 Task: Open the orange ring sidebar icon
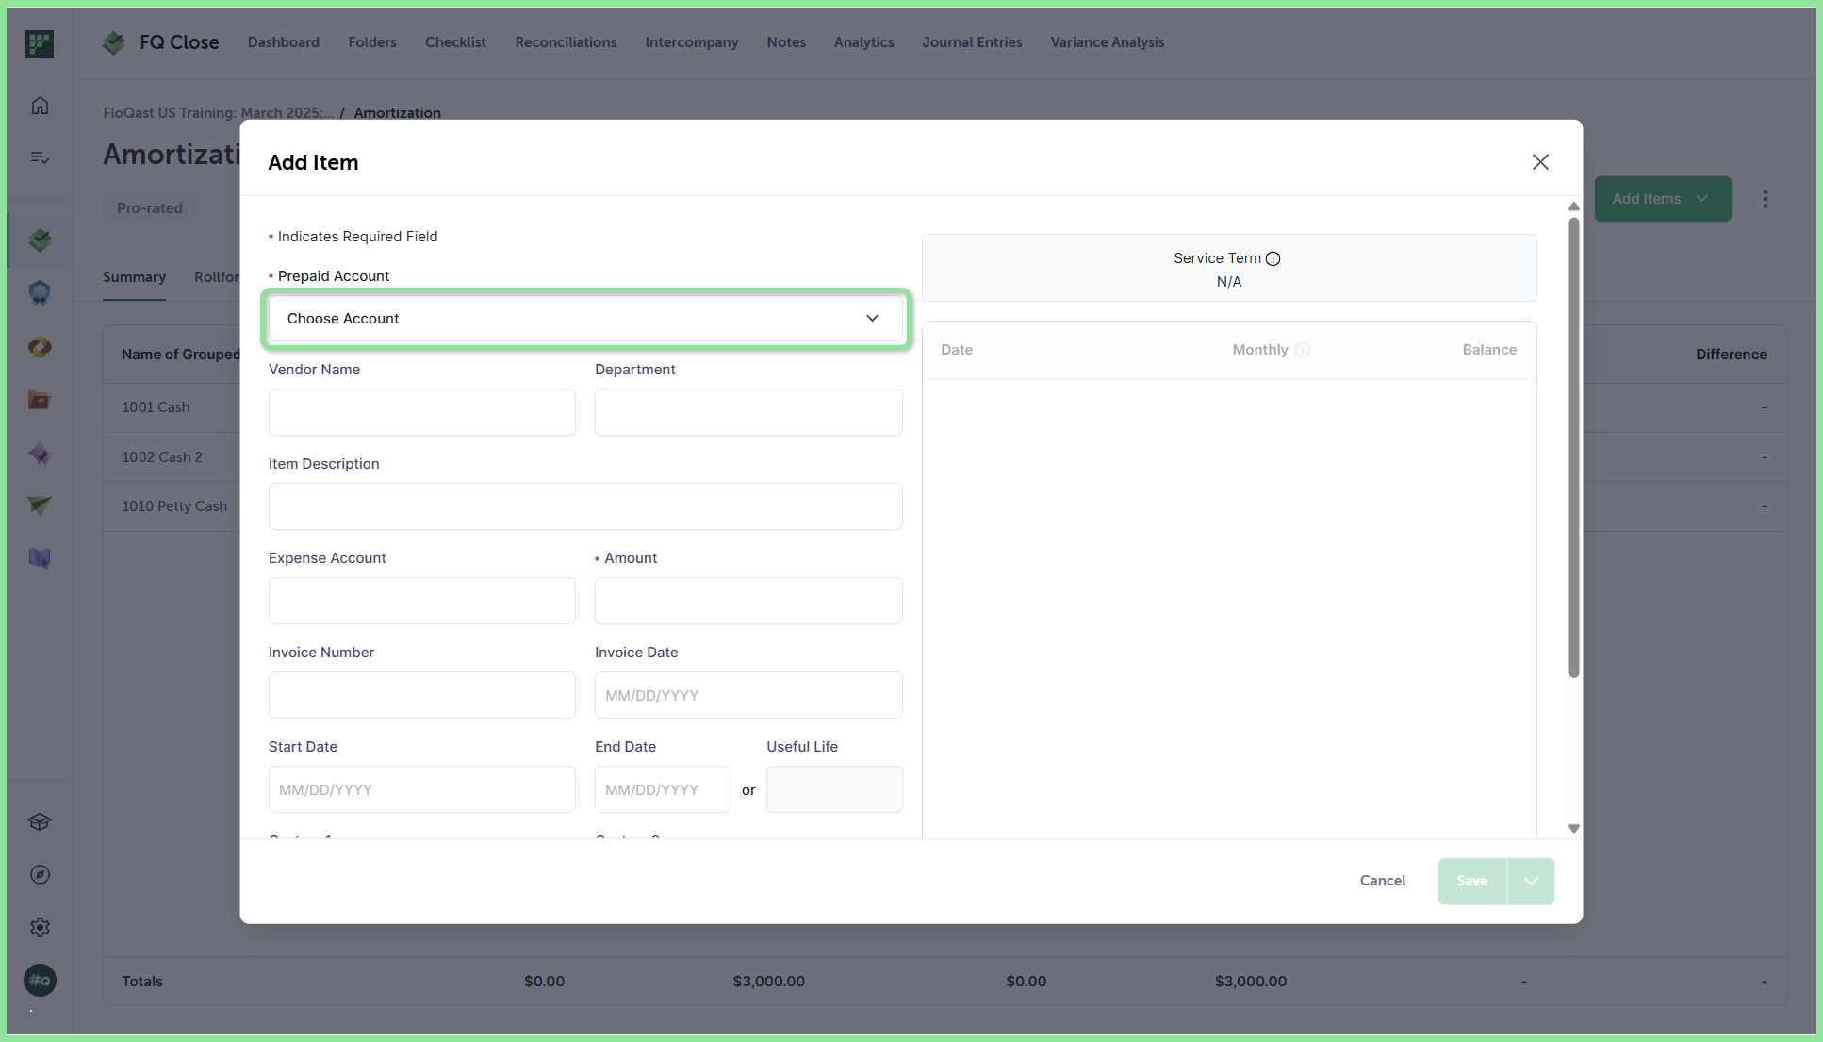click(x=40, y=347)
